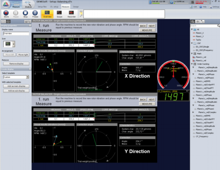
Task: Open the Select template Custom dropdown
Action: (x=27, y=77)
